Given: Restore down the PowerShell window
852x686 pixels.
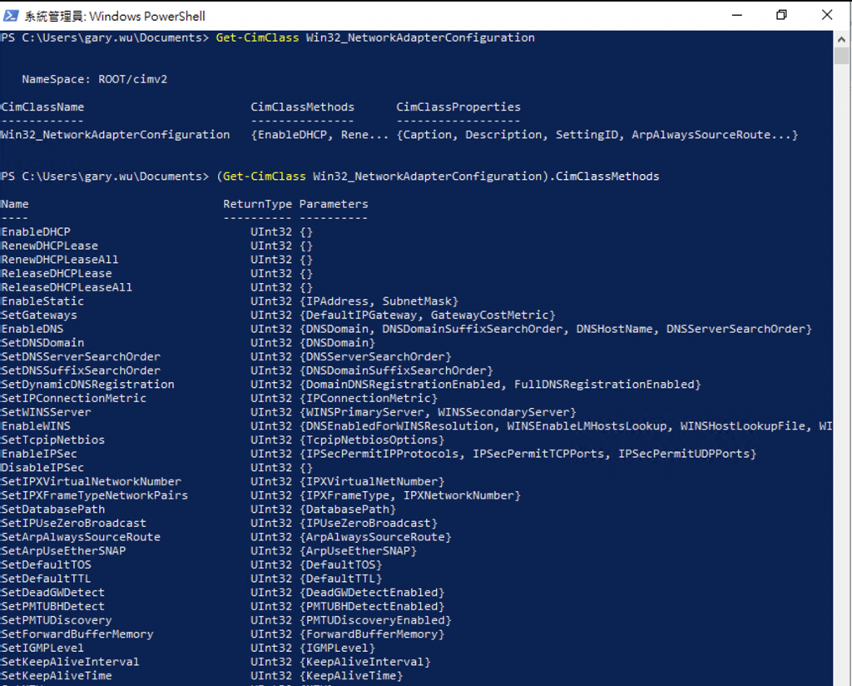Looking at the screenshot, I should (x=781, y=15).
